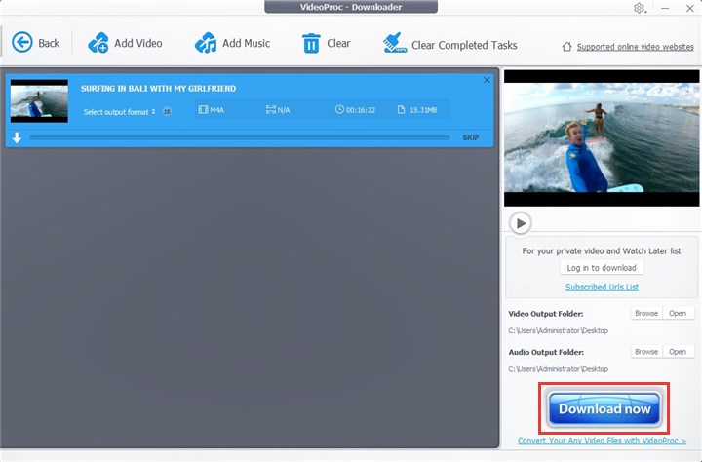
Task: Click the download arrow icon on the task
Action: [x=17, y=137]
